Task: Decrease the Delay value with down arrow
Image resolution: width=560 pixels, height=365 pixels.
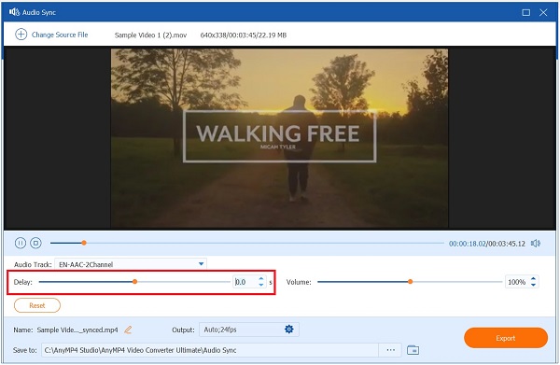Action: pos(261,285)
